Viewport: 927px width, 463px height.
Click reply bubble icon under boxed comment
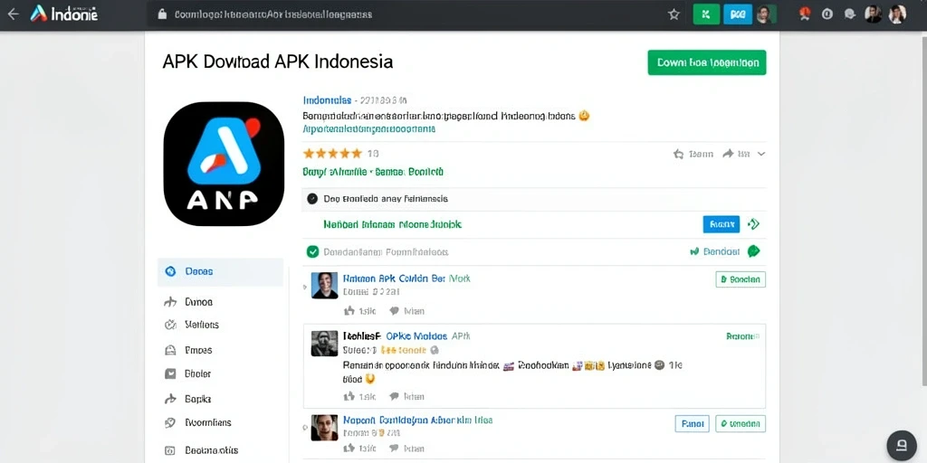[395, 396]
